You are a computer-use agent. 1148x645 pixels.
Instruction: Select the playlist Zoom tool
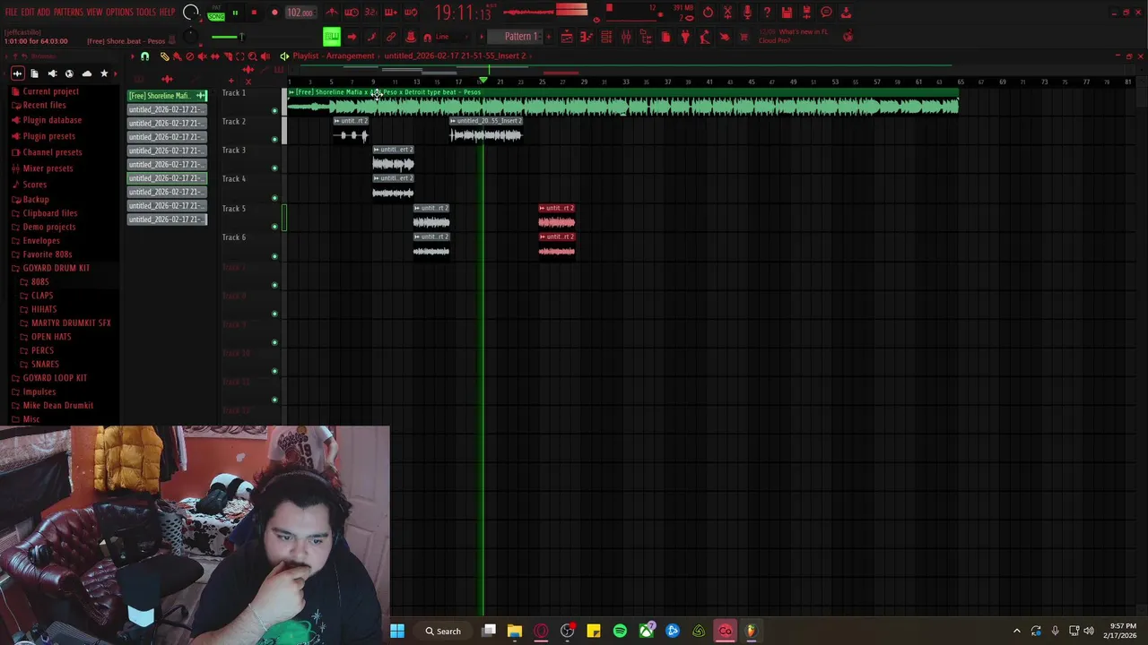coord(252,56)
